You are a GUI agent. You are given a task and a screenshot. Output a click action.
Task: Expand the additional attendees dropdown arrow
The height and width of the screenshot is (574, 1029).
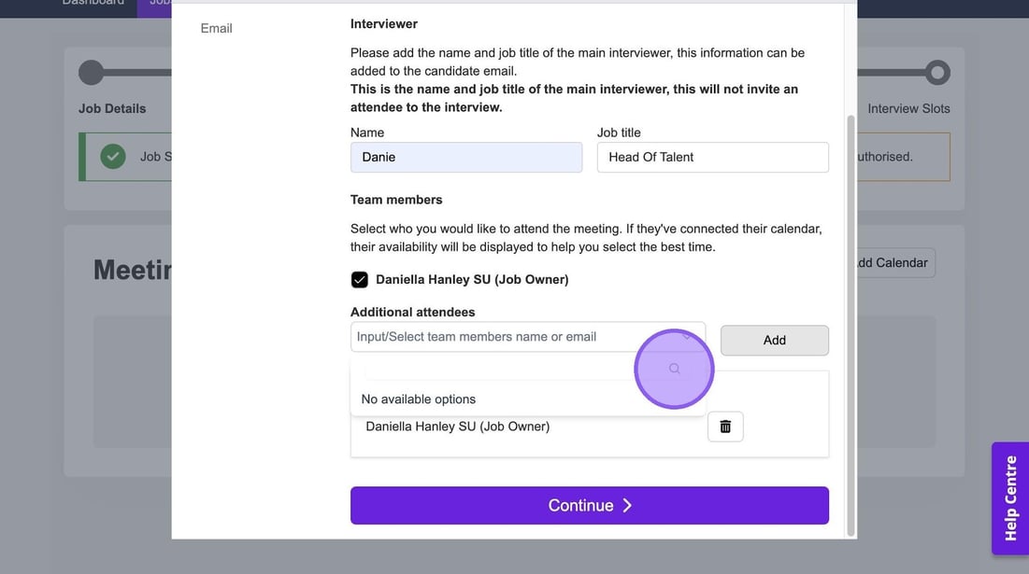pyautogui.click(x=688, y=337)
